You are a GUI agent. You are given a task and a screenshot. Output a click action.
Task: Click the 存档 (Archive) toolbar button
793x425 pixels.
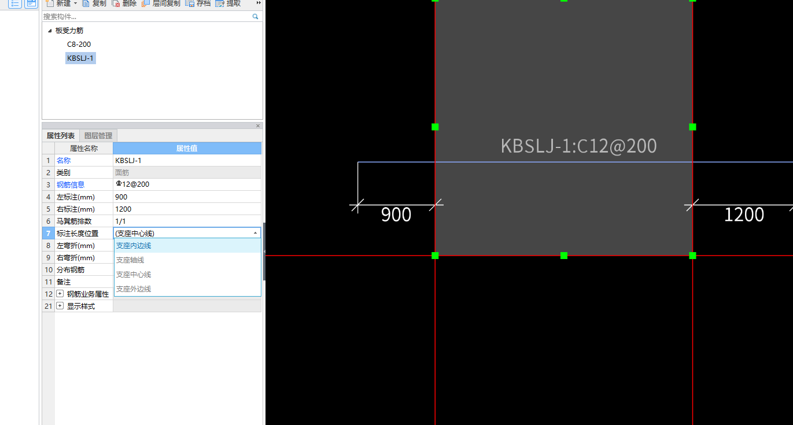198,3
